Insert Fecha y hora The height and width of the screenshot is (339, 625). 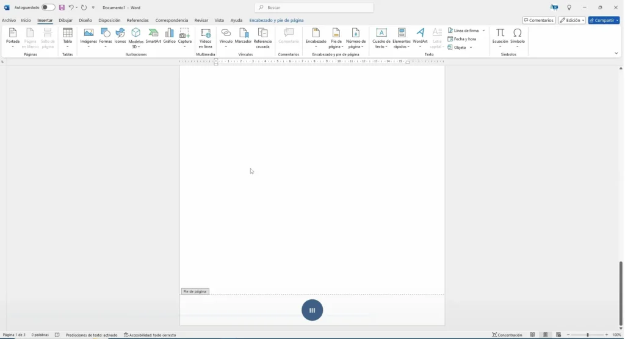[462, 39]
